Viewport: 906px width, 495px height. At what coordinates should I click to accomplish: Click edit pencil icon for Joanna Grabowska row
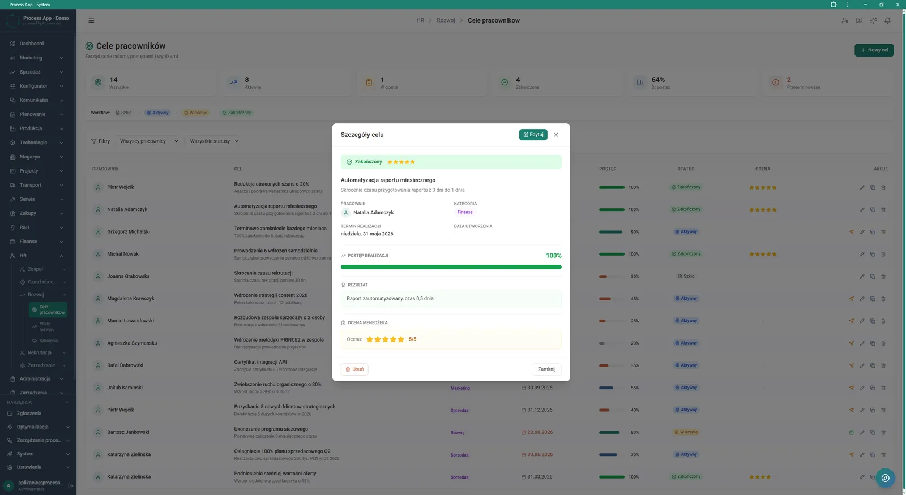[x=862, y=277]
